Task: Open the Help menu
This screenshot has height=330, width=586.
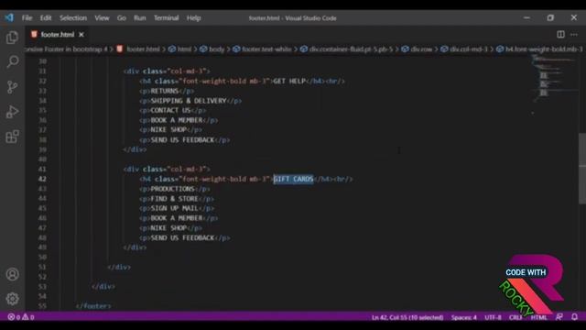Action: tap(193, 18)
